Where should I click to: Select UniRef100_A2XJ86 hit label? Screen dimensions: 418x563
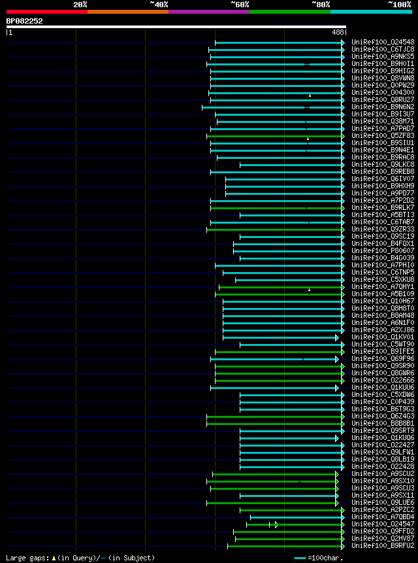click(x=383, y=330)
